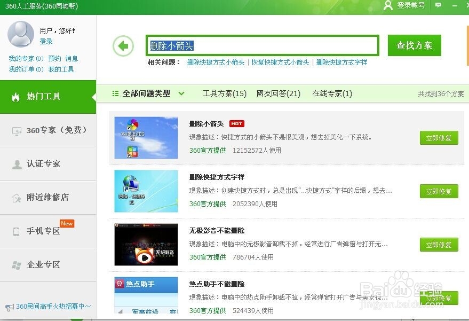This screenshot has width=469, height=321.
Task: Open 手机专区 in the sidebar
Action: click(x=48, y=231)
